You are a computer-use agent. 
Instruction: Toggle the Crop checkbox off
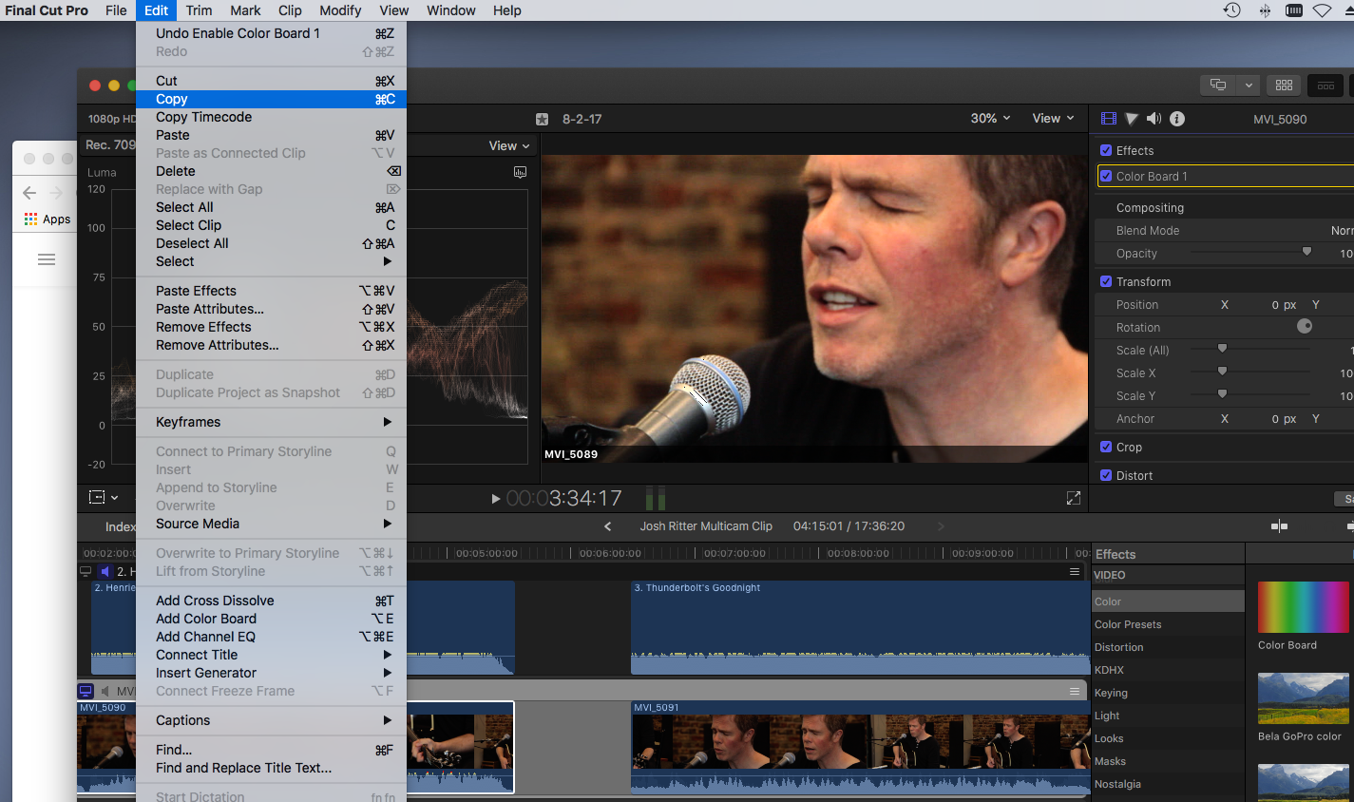(x=1106, y=447)
